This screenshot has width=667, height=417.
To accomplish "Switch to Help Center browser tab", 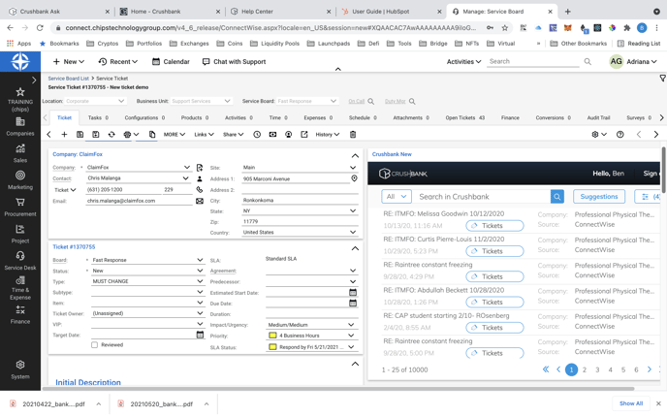I will click(281, 12).
